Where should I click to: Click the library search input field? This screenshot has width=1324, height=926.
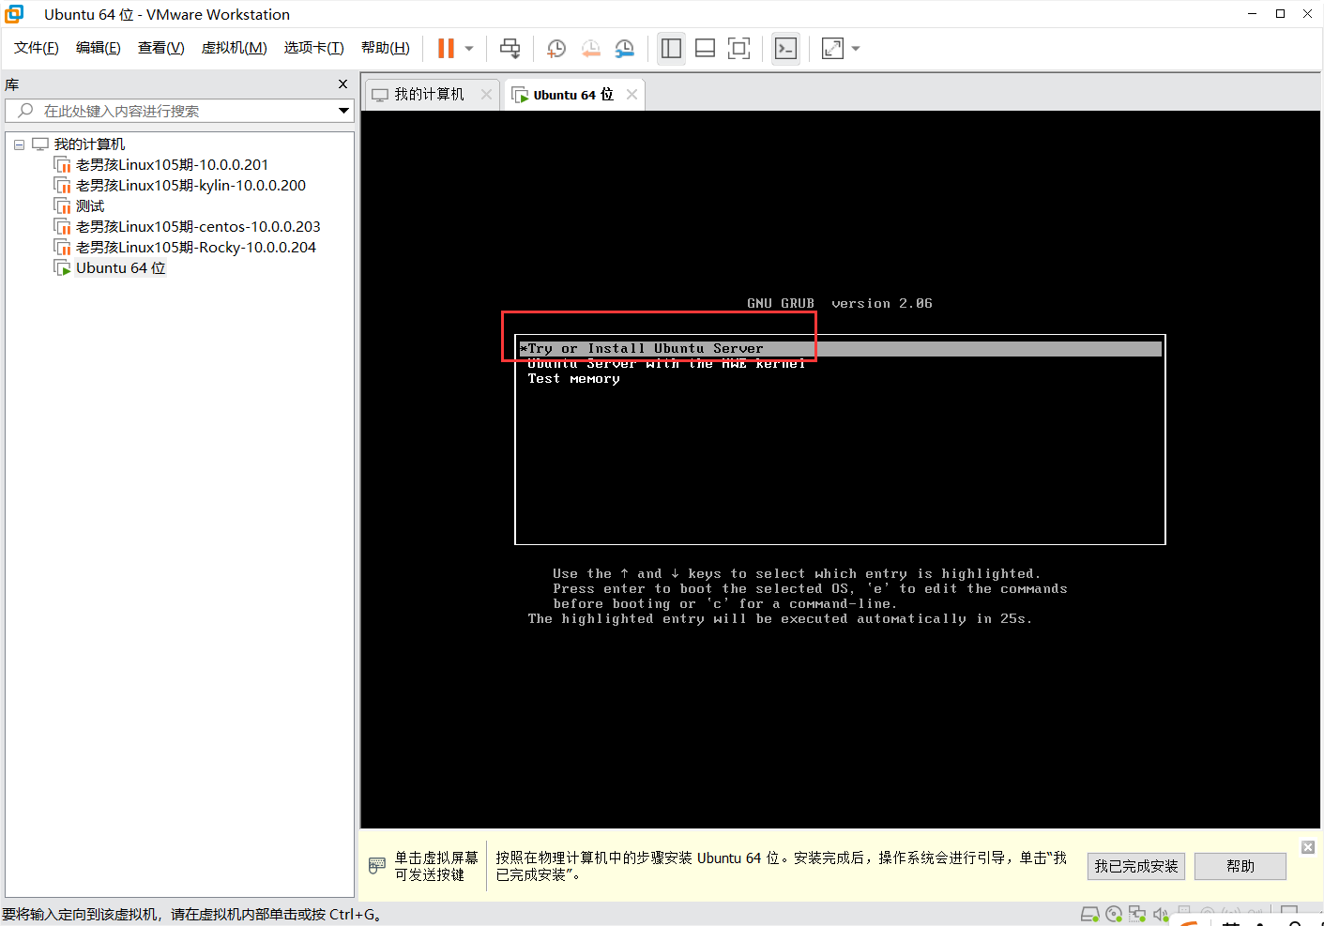(178, 111)
